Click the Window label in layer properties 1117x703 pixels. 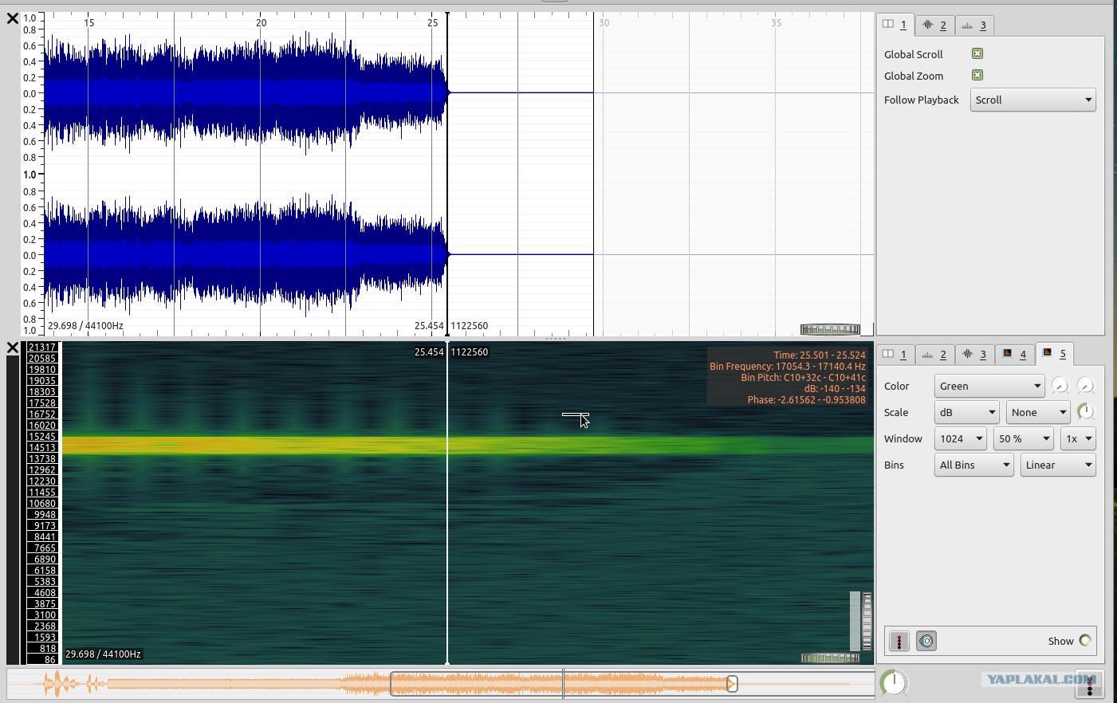point(903,438)
